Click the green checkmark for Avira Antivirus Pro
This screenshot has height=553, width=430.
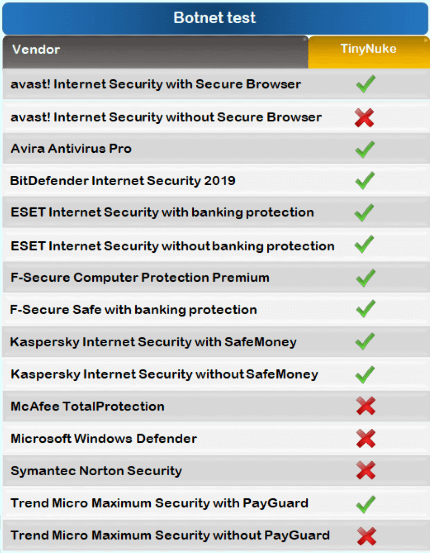pos(365,149)
